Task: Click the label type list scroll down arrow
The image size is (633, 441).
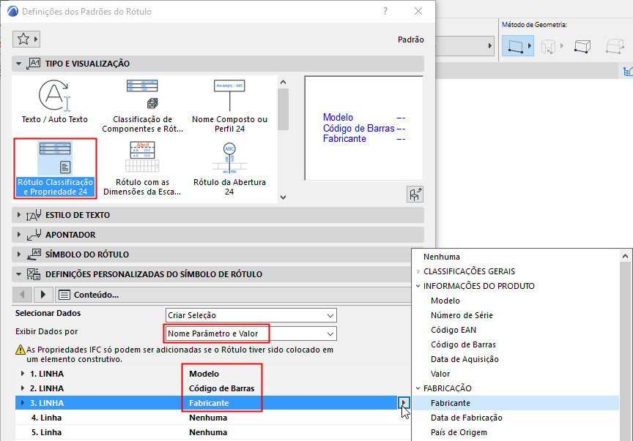Action: click(x=283, y=197)
